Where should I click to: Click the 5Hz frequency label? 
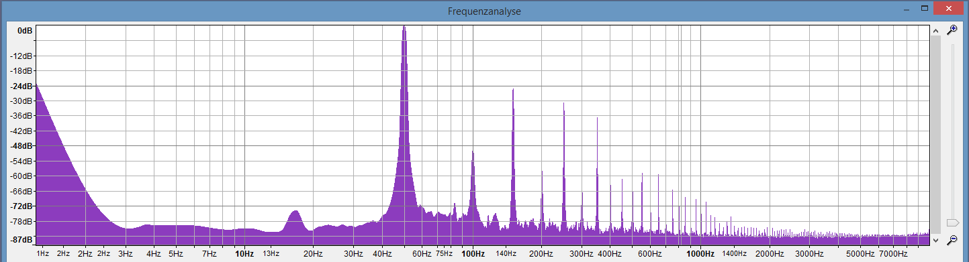[x=176, y=254]
